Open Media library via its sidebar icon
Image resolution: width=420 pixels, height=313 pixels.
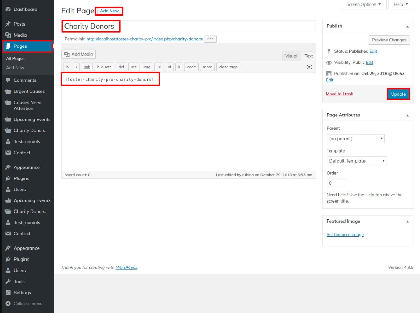(x=8, y=35)
